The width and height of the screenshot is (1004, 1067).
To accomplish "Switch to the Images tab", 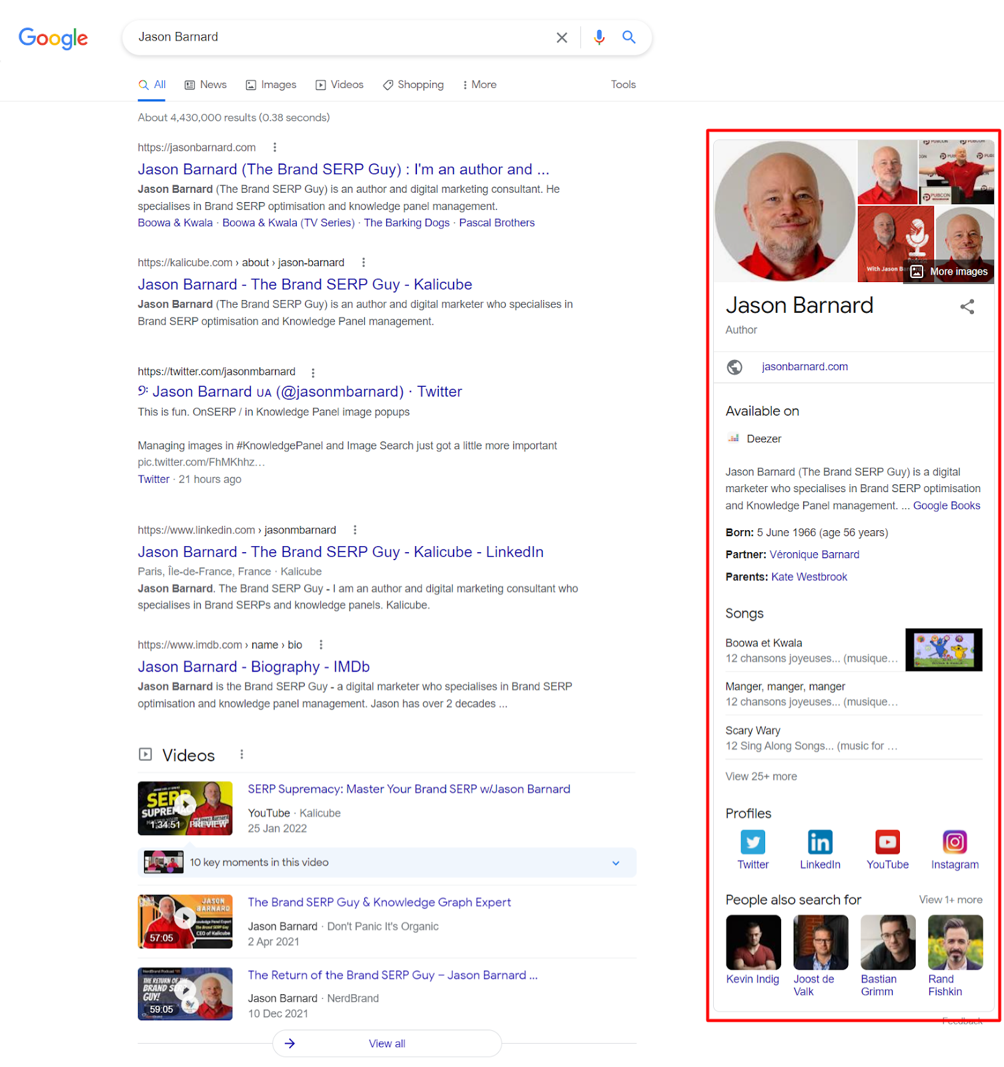I will 271,85.
